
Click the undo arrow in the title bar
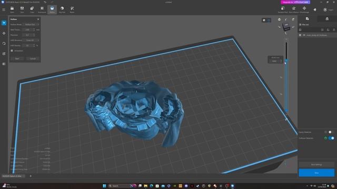(45, 2)
